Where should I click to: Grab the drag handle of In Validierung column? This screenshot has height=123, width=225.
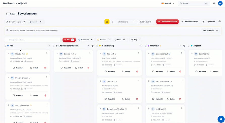pos(97,46)
